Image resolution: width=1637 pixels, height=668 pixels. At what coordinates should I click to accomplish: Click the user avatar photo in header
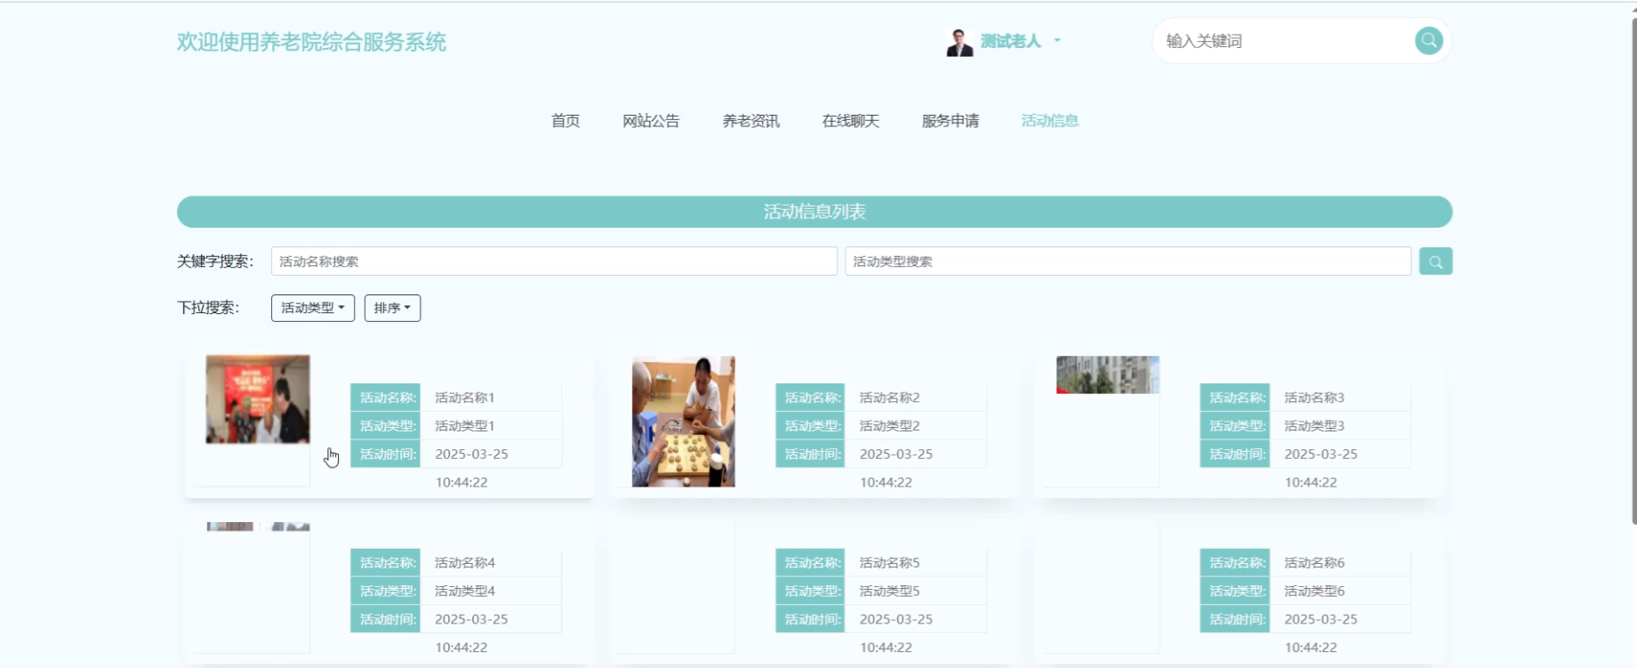tap(959, 42)
